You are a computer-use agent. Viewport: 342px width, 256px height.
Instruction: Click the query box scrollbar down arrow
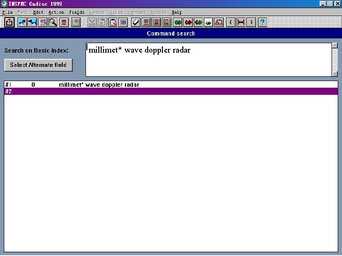point(335,74)
